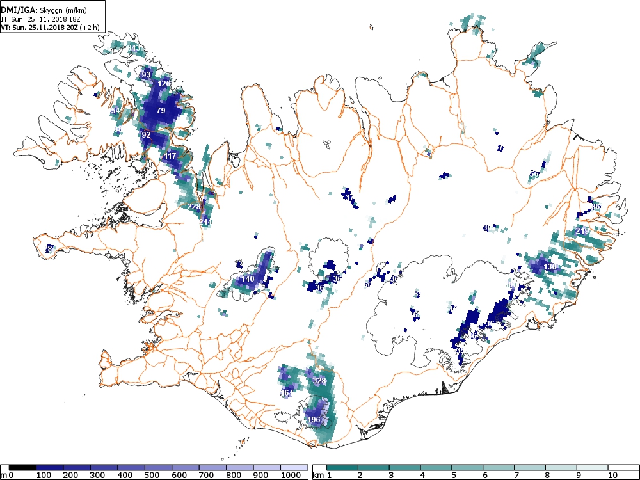Click the 219 visibility value label

point(582,232)
